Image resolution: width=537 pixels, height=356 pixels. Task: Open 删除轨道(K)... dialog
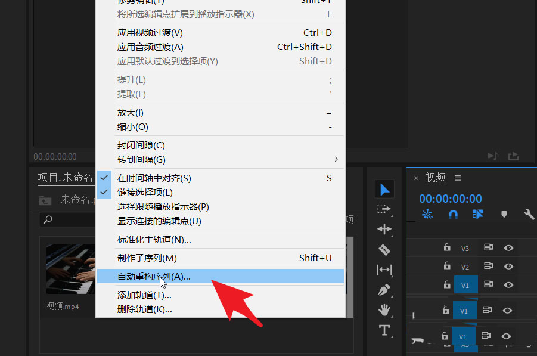(221, 309)
